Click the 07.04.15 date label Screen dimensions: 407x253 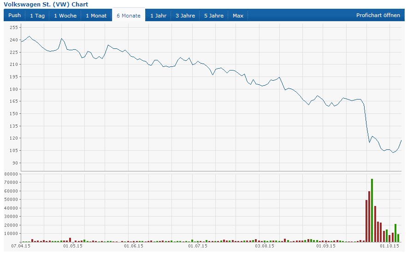tap(21, 246)
